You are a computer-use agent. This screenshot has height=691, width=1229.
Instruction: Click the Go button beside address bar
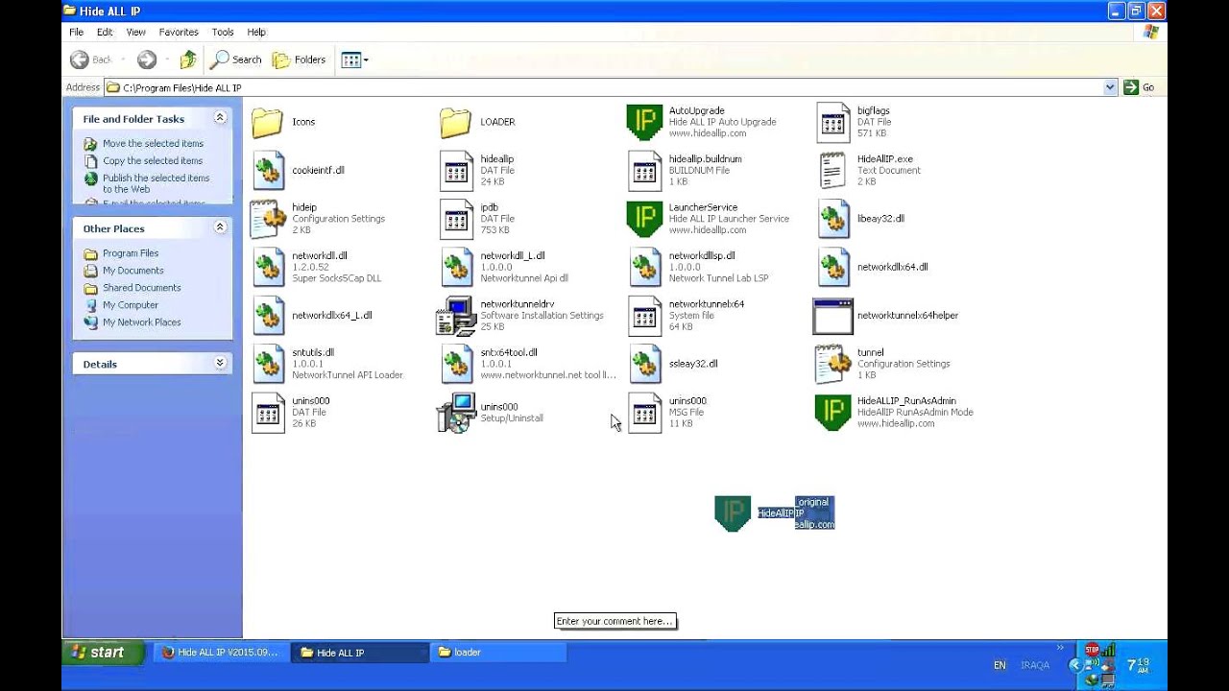coord(1140,87)
